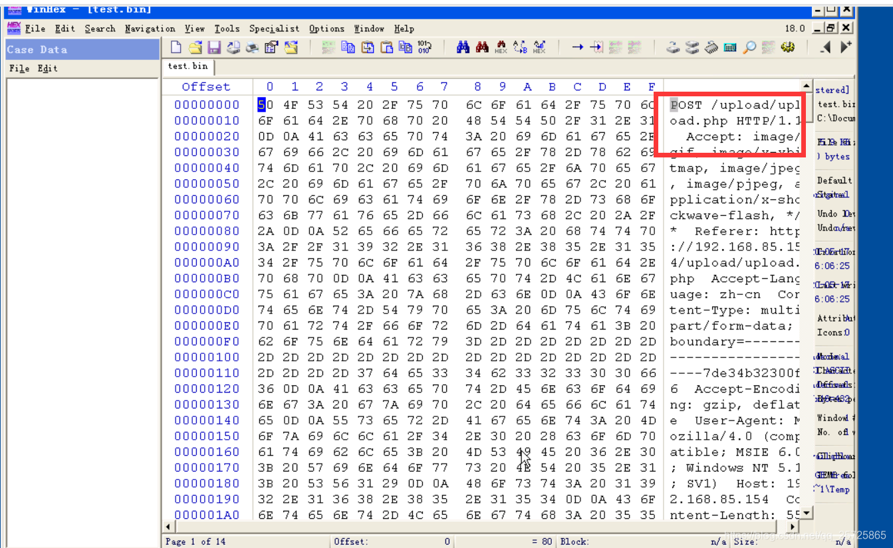
Task: Open the Navigation menu
Action: click(150, 29)
